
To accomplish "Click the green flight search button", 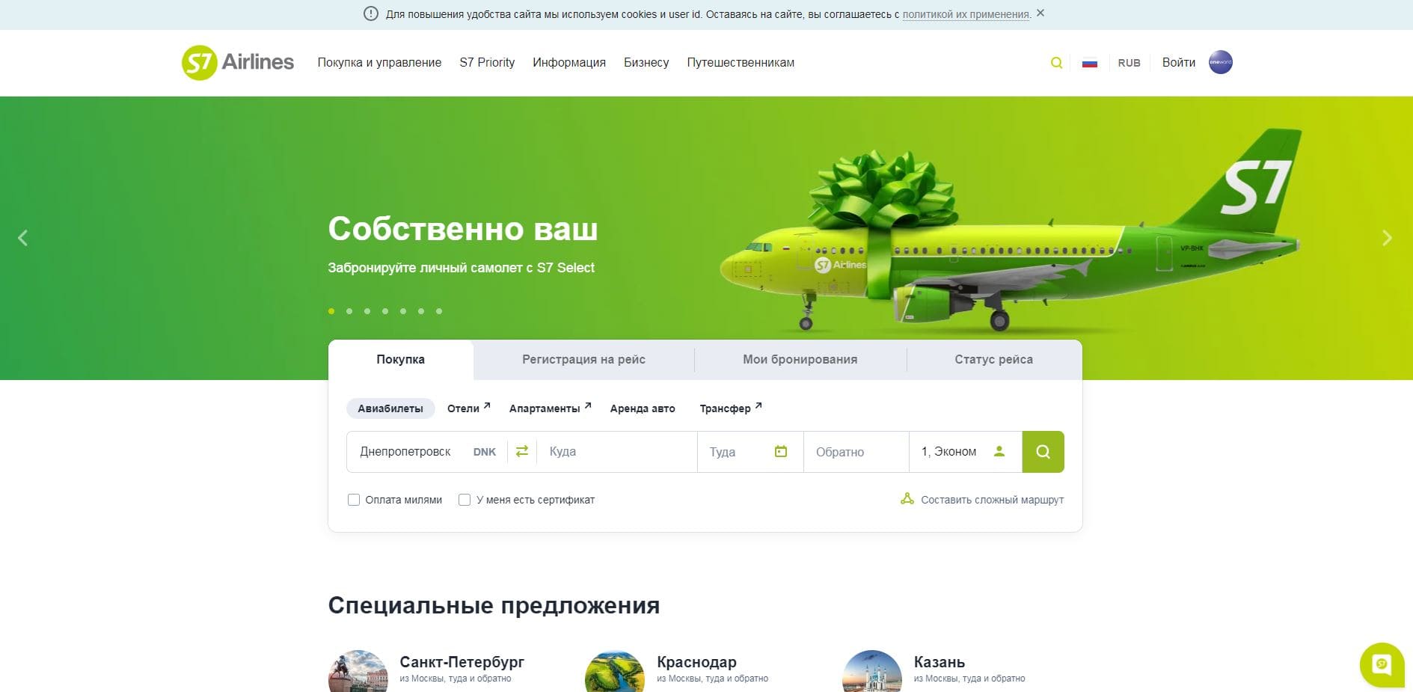I will coord(1043,452).
